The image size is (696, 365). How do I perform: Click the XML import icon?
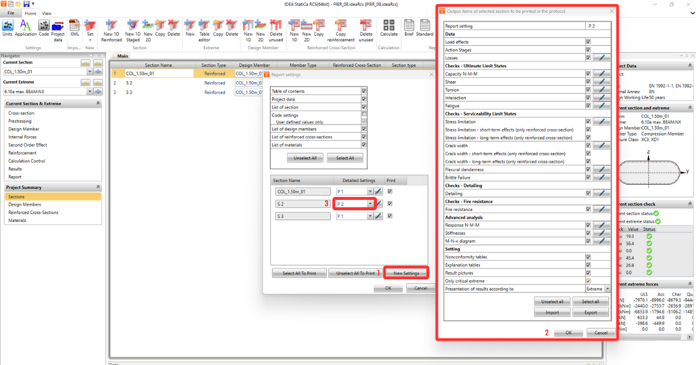tap(74, 28)
